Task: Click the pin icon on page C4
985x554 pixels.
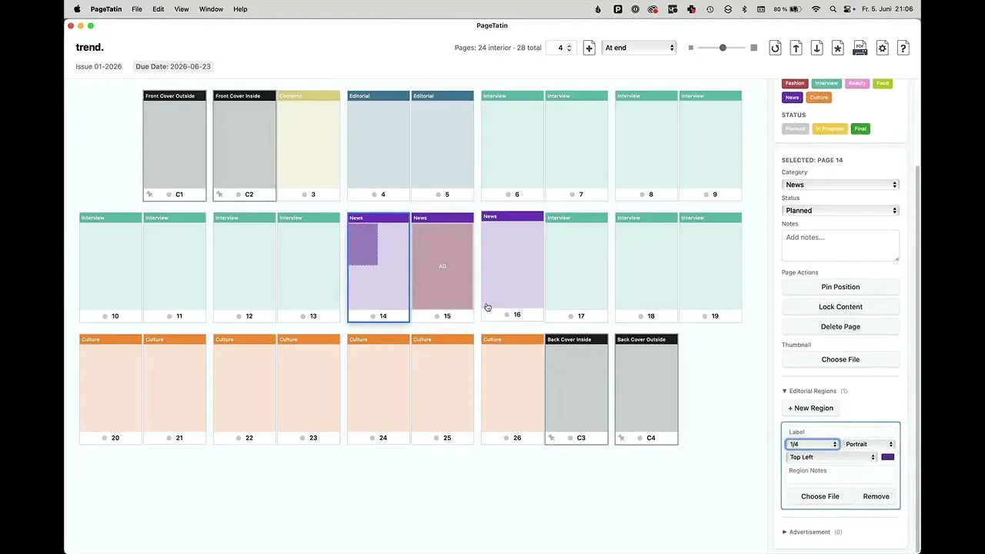Action: point(622,438)
